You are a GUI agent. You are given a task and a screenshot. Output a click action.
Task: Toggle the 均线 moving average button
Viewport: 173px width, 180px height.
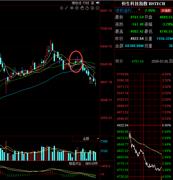click(x=86, y=3)
